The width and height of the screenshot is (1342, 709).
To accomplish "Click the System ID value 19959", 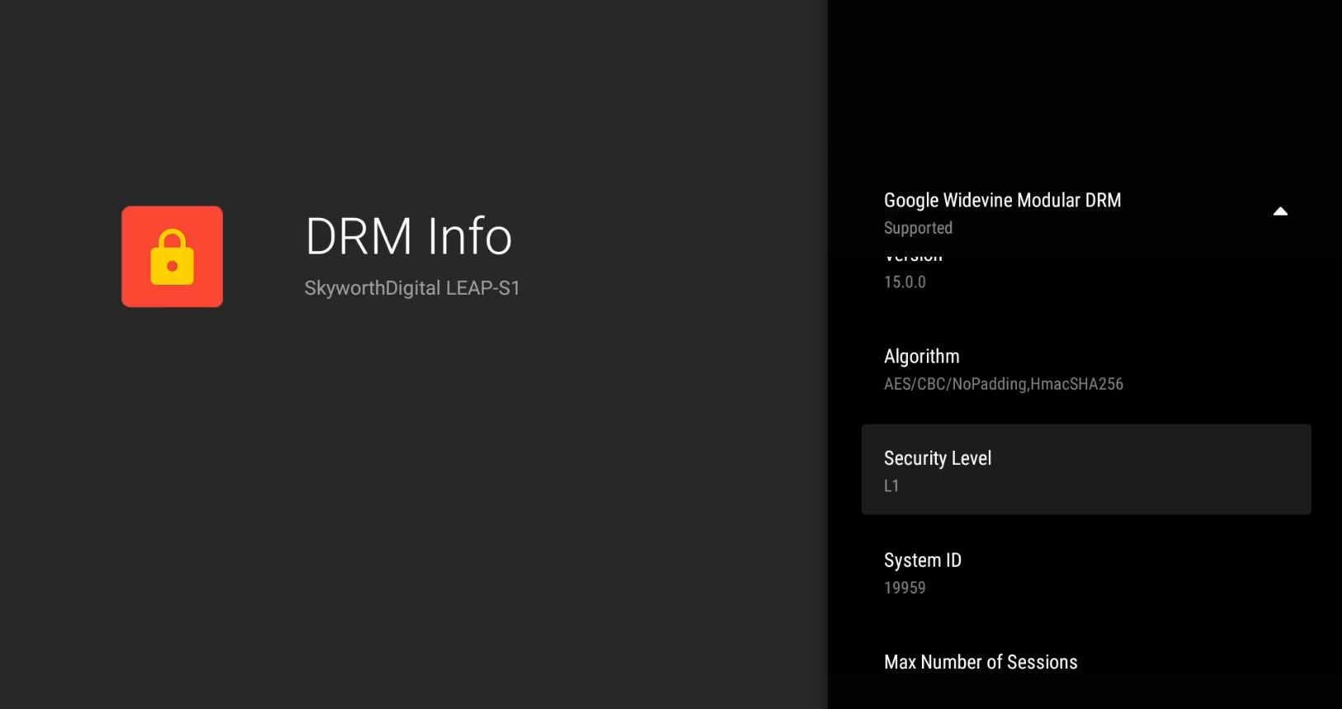I will click(x=905, y=588).
